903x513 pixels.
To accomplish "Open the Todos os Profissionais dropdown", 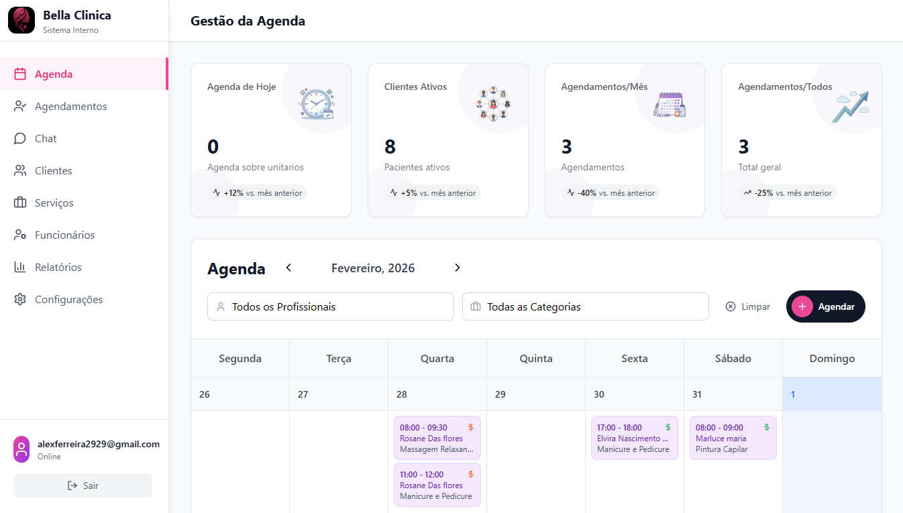I will [331, 306].
